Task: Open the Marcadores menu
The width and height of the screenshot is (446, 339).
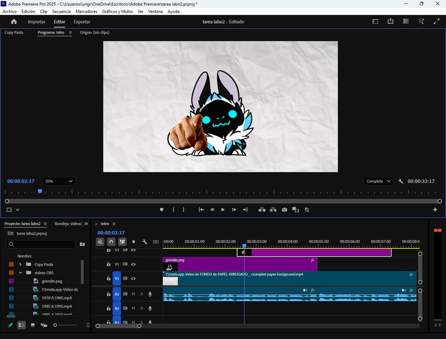Action: point(86,12)
